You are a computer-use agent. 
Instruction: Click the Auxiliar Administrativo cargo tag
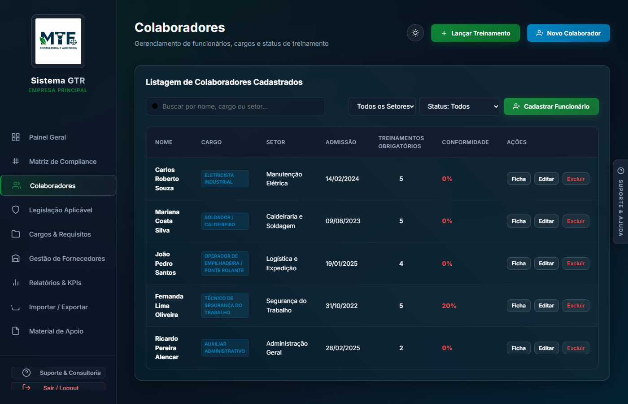[x=225, y=348]
